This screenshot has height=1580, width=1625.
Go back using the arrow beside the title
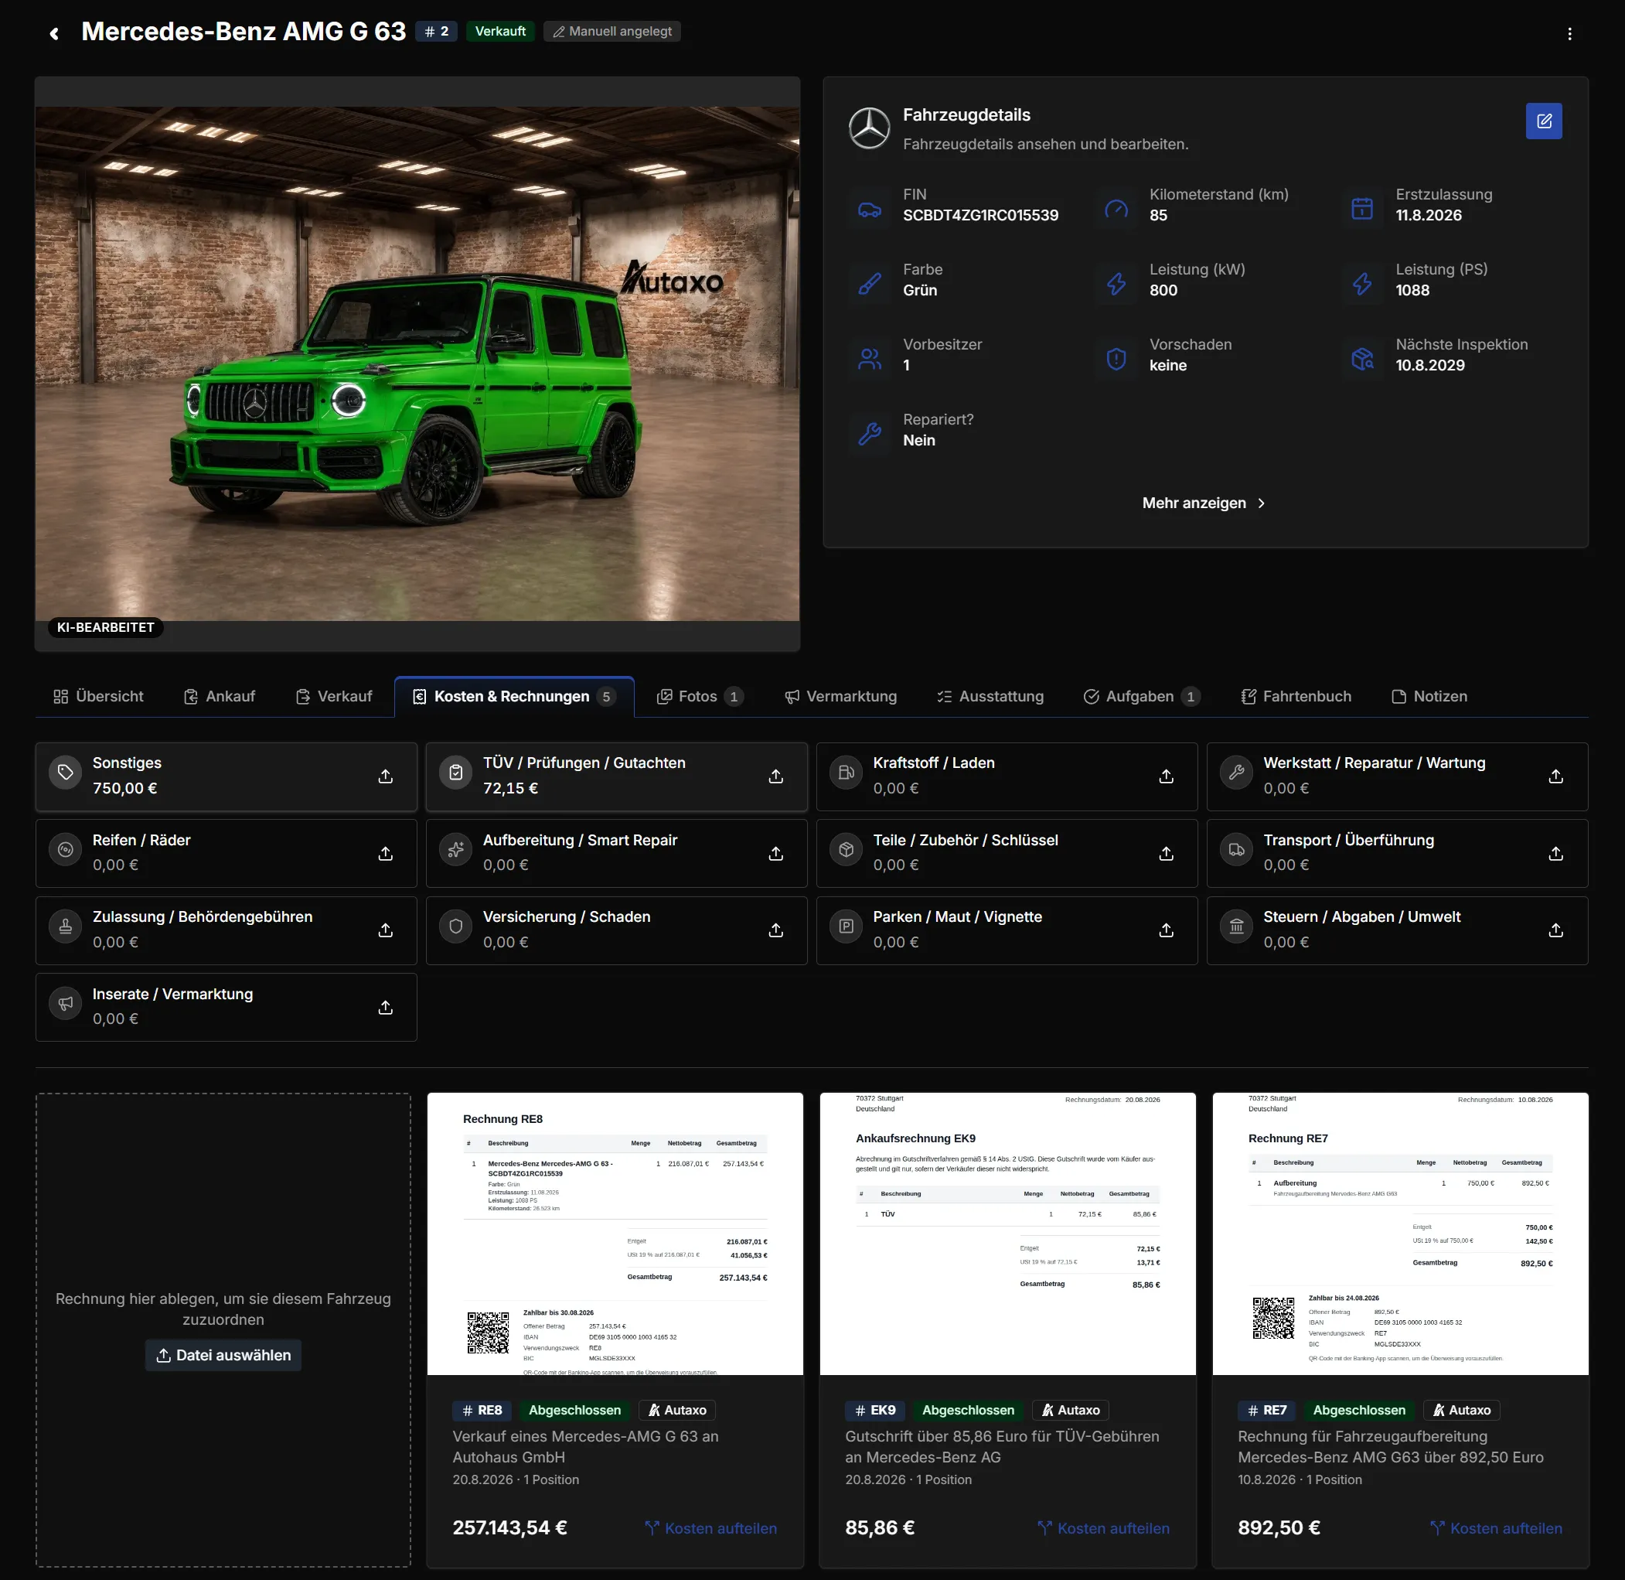(54, 33)
